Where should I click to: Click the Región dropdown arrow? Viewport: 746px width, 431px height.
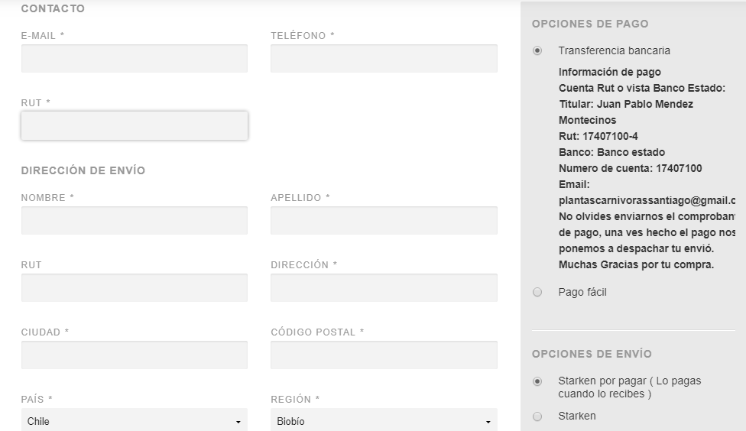pos(488,422)
